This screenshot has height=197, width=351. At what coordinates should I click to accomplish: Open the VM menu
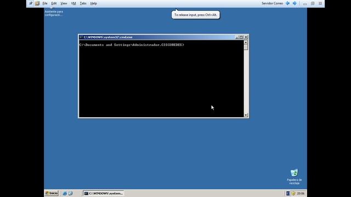tap(73, 3)
